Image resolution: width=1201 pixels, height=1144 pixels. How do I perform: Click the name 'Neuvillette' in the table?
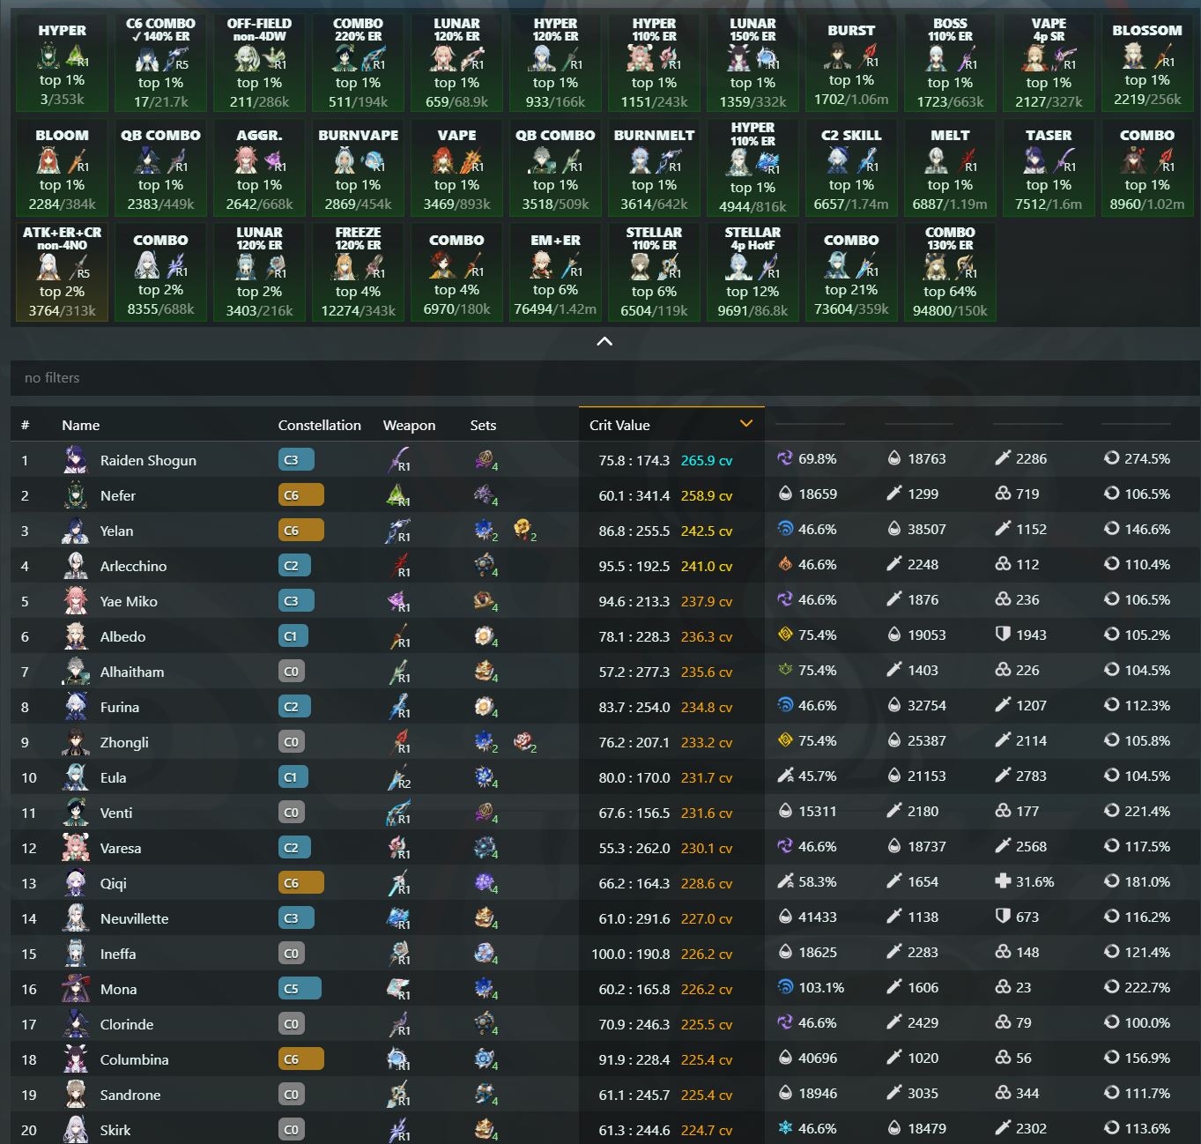pyautogui.click(x=134, y=918)
